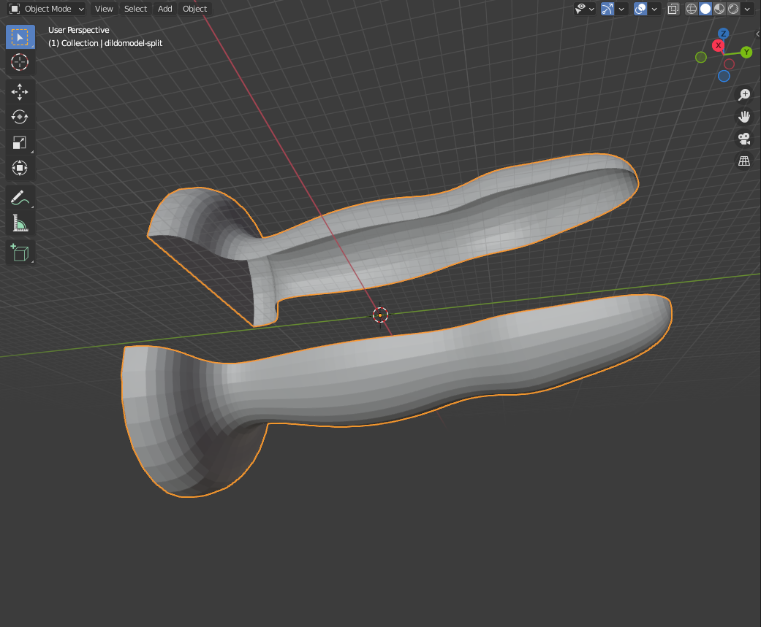The image size is (761, 627).
Task: Open the overlays options dropdown arrow
Action: (x=654, y=9)
